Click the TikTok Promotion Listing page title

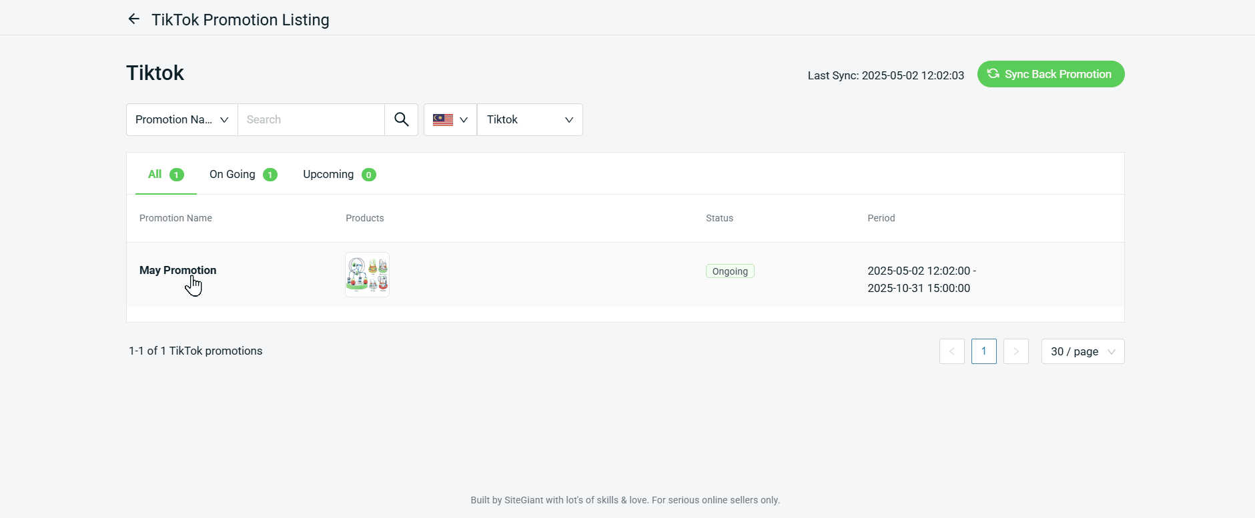pos(240,20)
